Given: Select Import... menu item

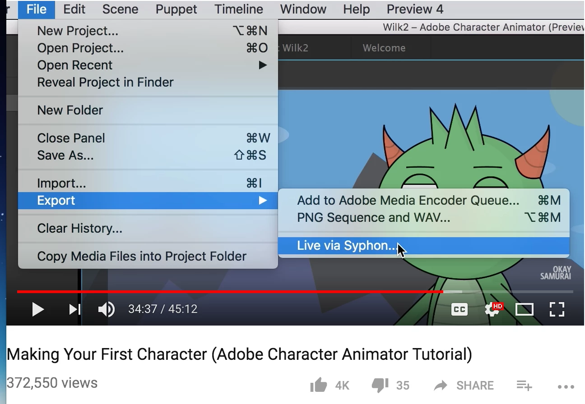Looking at the screenshot, I should (x=148, y=183).
